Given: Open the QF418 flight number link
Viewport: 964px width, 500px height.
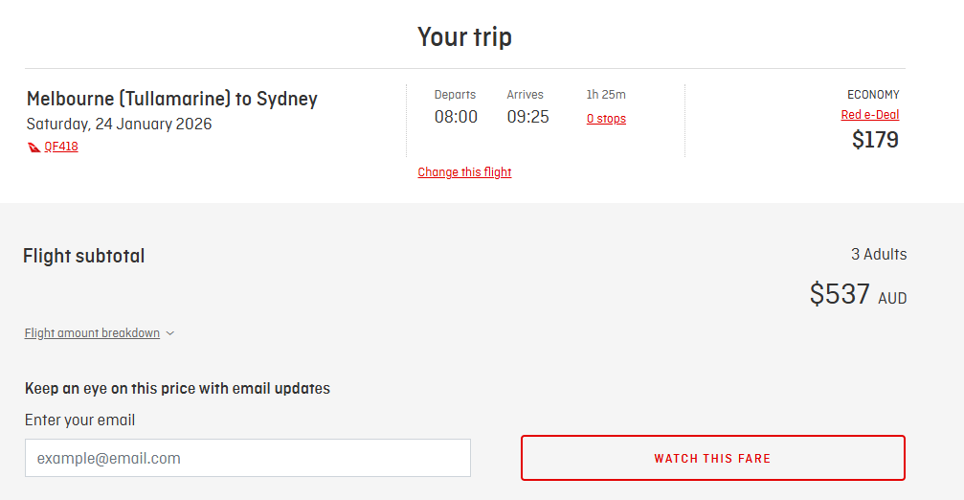Looking at the screenshot, I should [x=61, y=148].
